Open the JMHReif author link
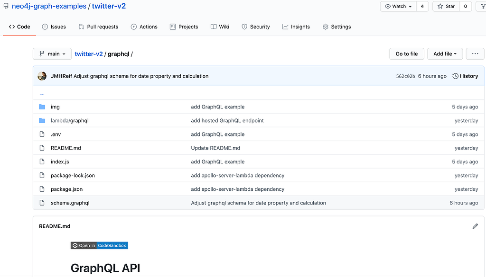This screenshot has width=486, height=277. (x=61, y=76)
